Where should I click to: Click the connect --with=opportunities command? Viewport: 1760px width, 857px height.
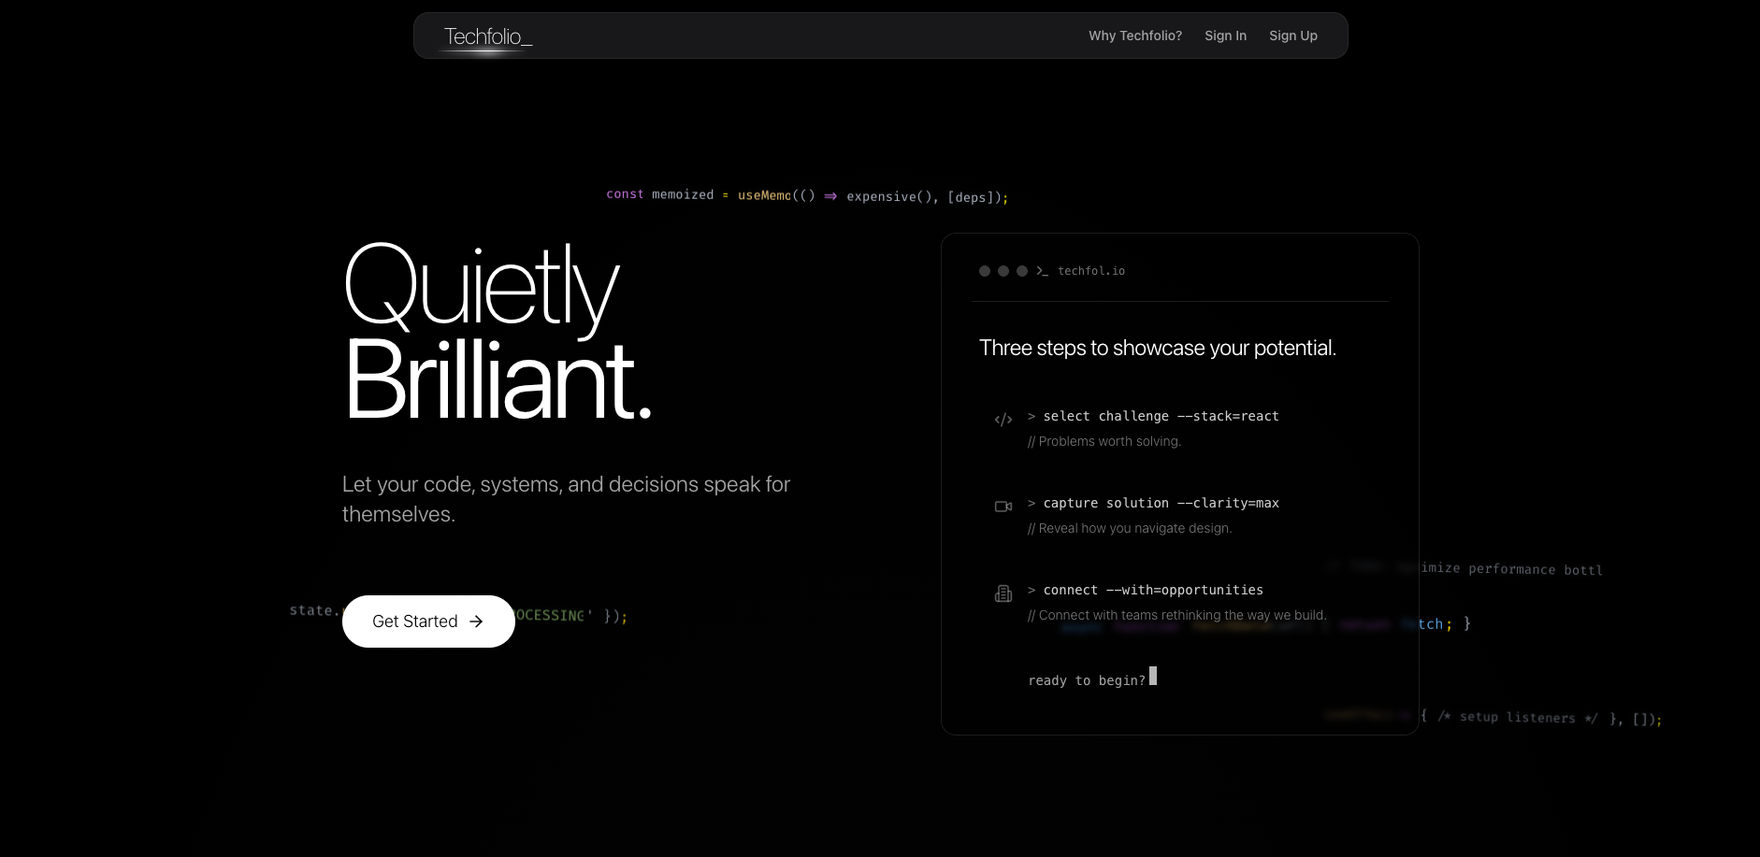tap(1146, 590)
